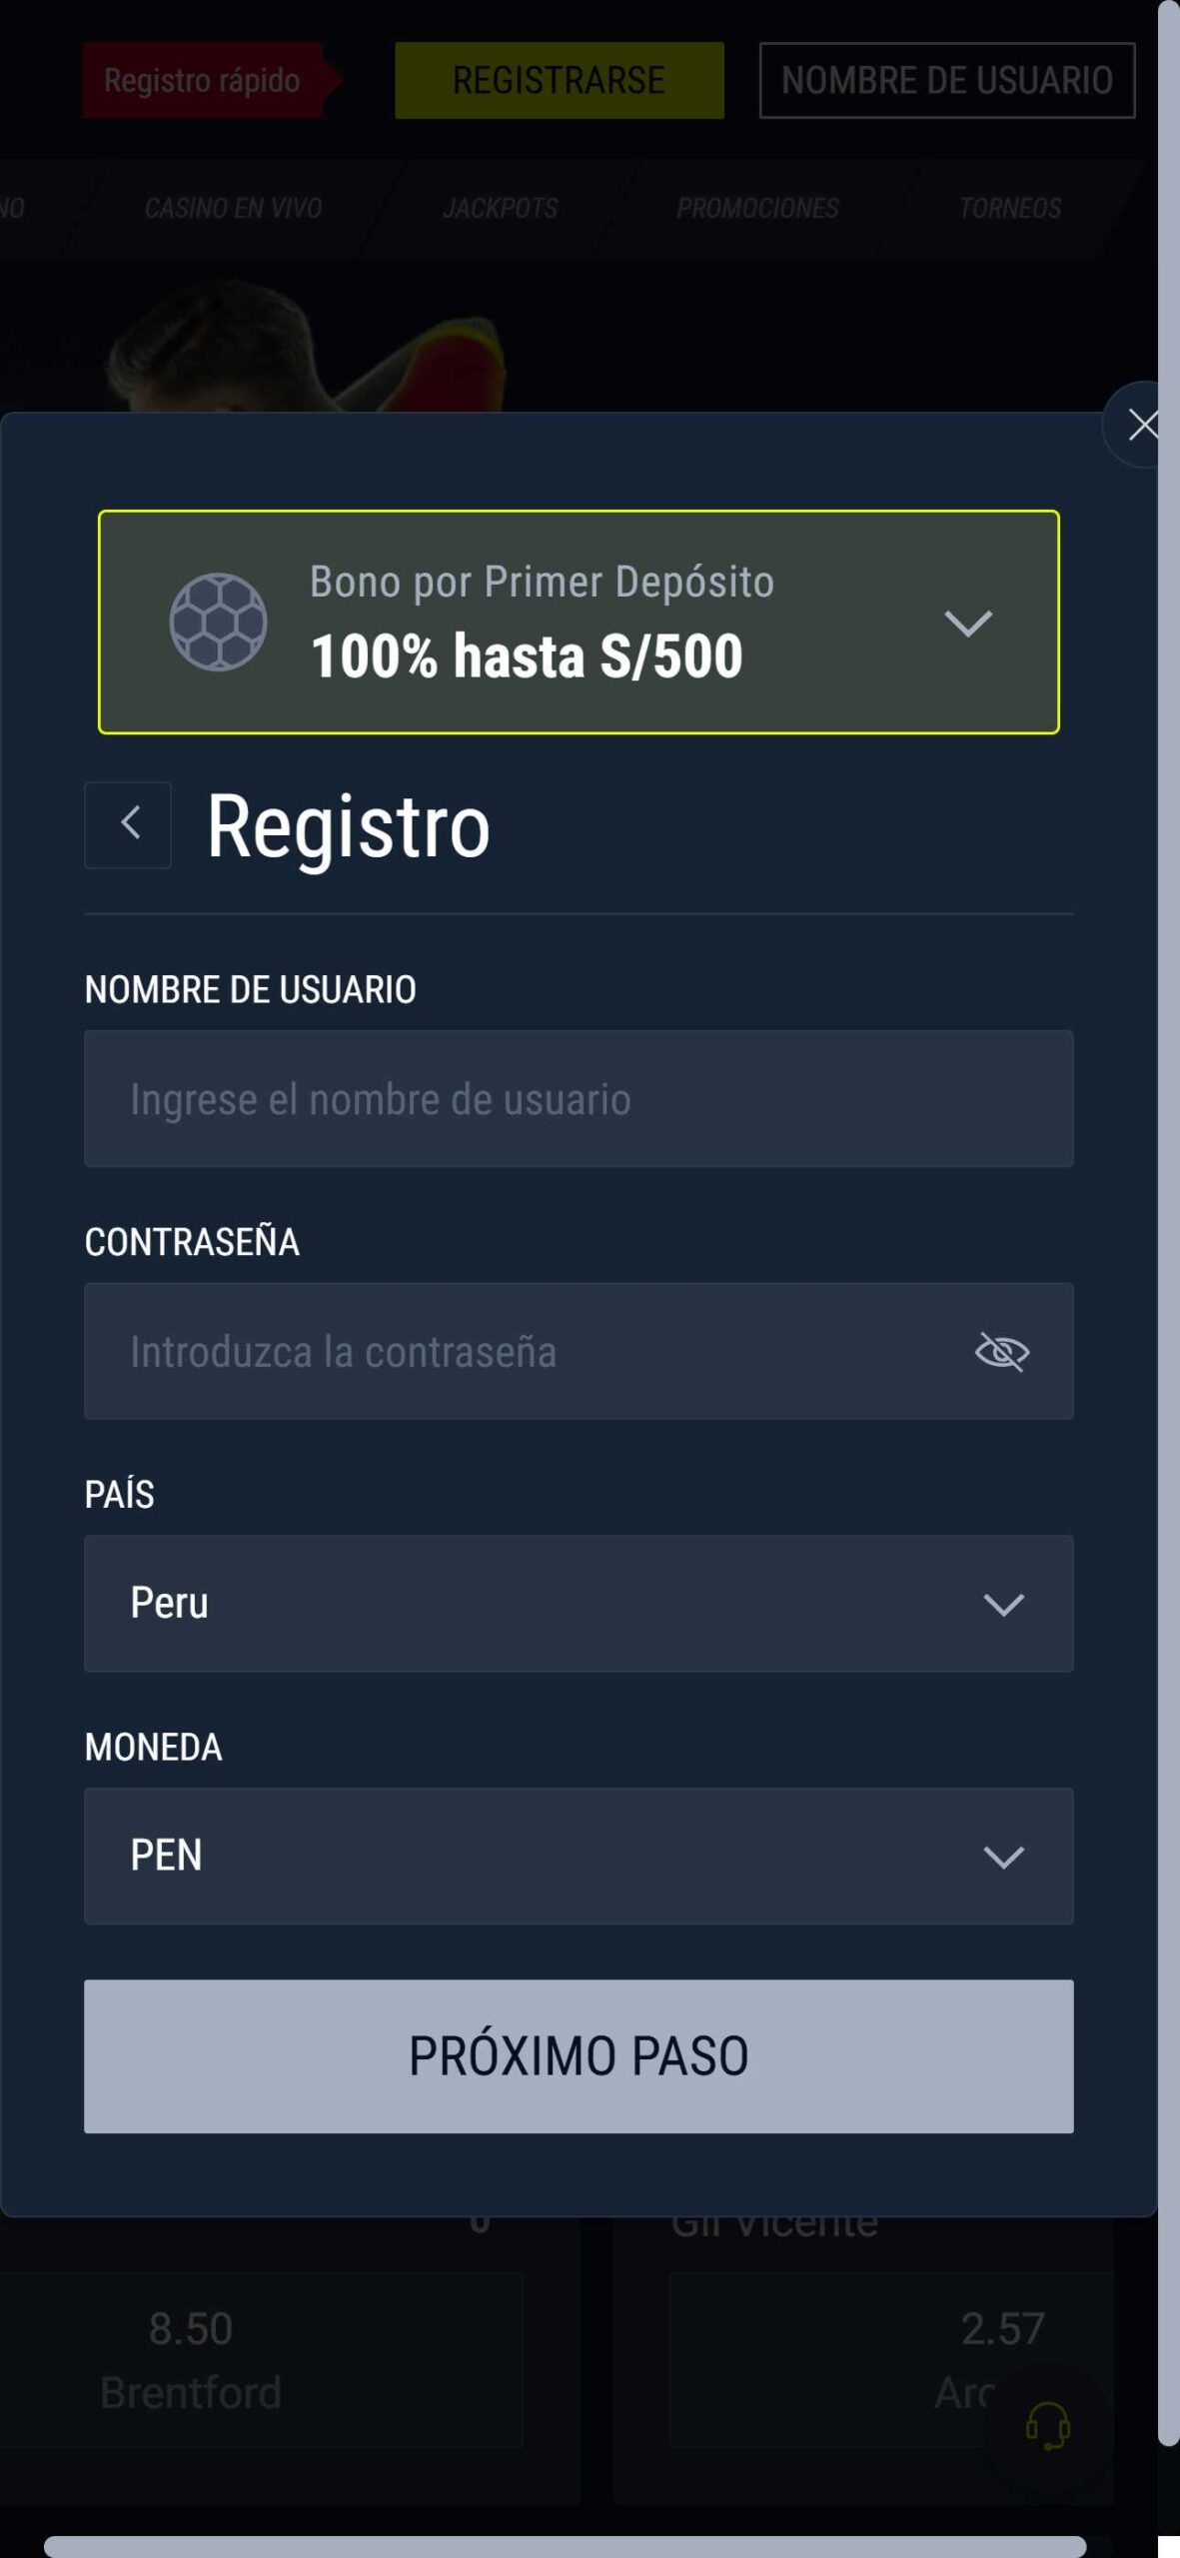Click the red Registro rápido label
This screenshot has width=1180, height=2558.
pyautogui.click(x=203, y=80)
